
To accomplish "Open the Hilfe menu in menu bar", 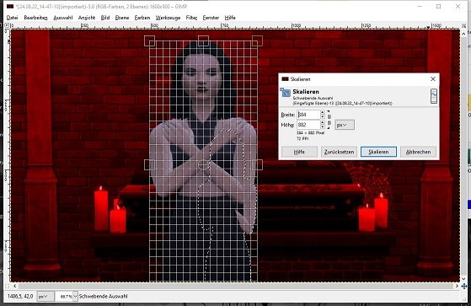I will pyautogui.click(x=230, y=18).
